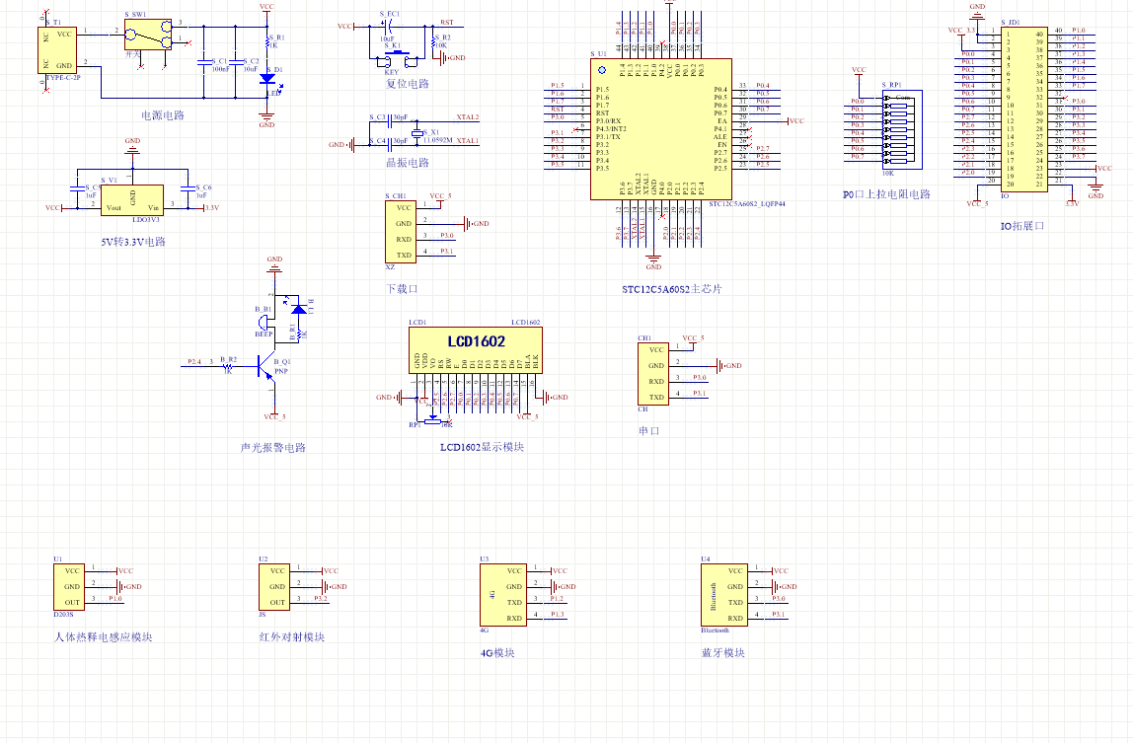
Task: Select the S_C3 30pF capacitor
Action: pos(389,121)
